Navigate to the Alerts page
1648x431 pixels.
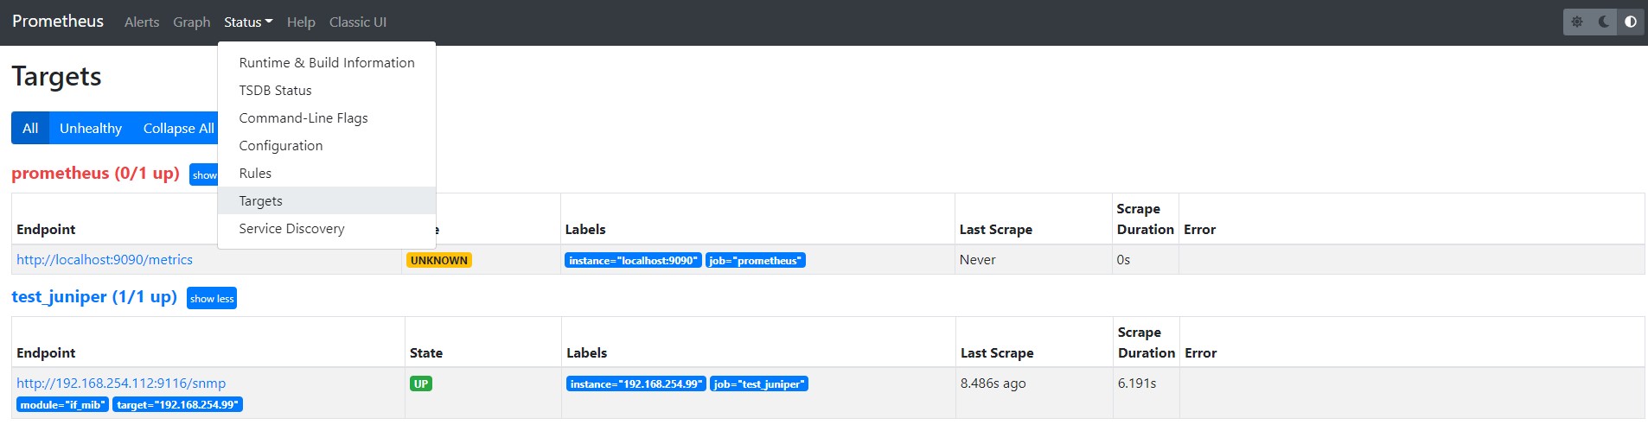point(141,22)
